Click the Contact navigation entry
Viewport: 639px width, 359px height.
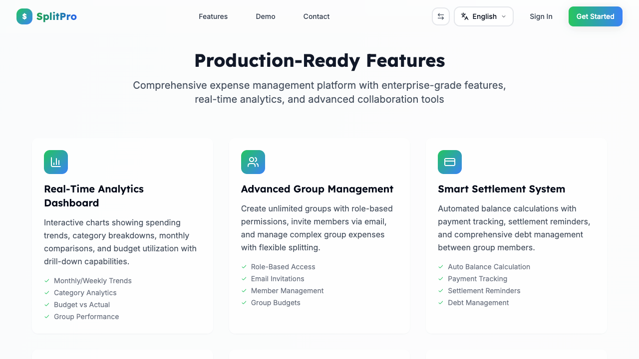point(317,16)
